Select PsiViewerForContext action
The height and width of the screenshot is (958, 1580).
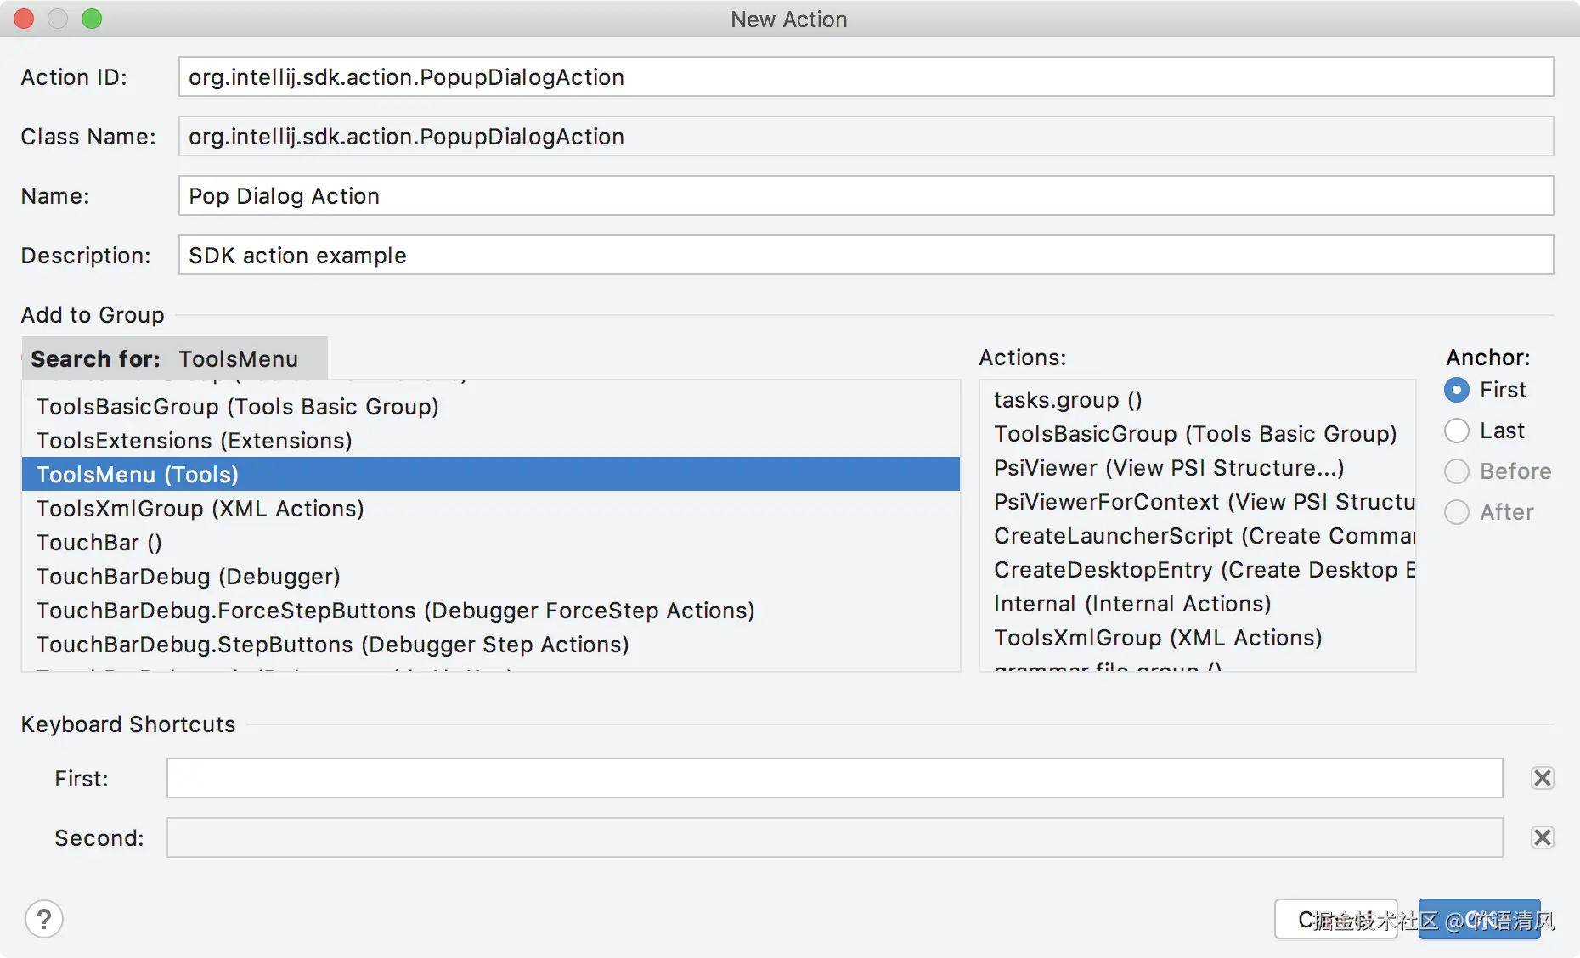[1198, 502]
